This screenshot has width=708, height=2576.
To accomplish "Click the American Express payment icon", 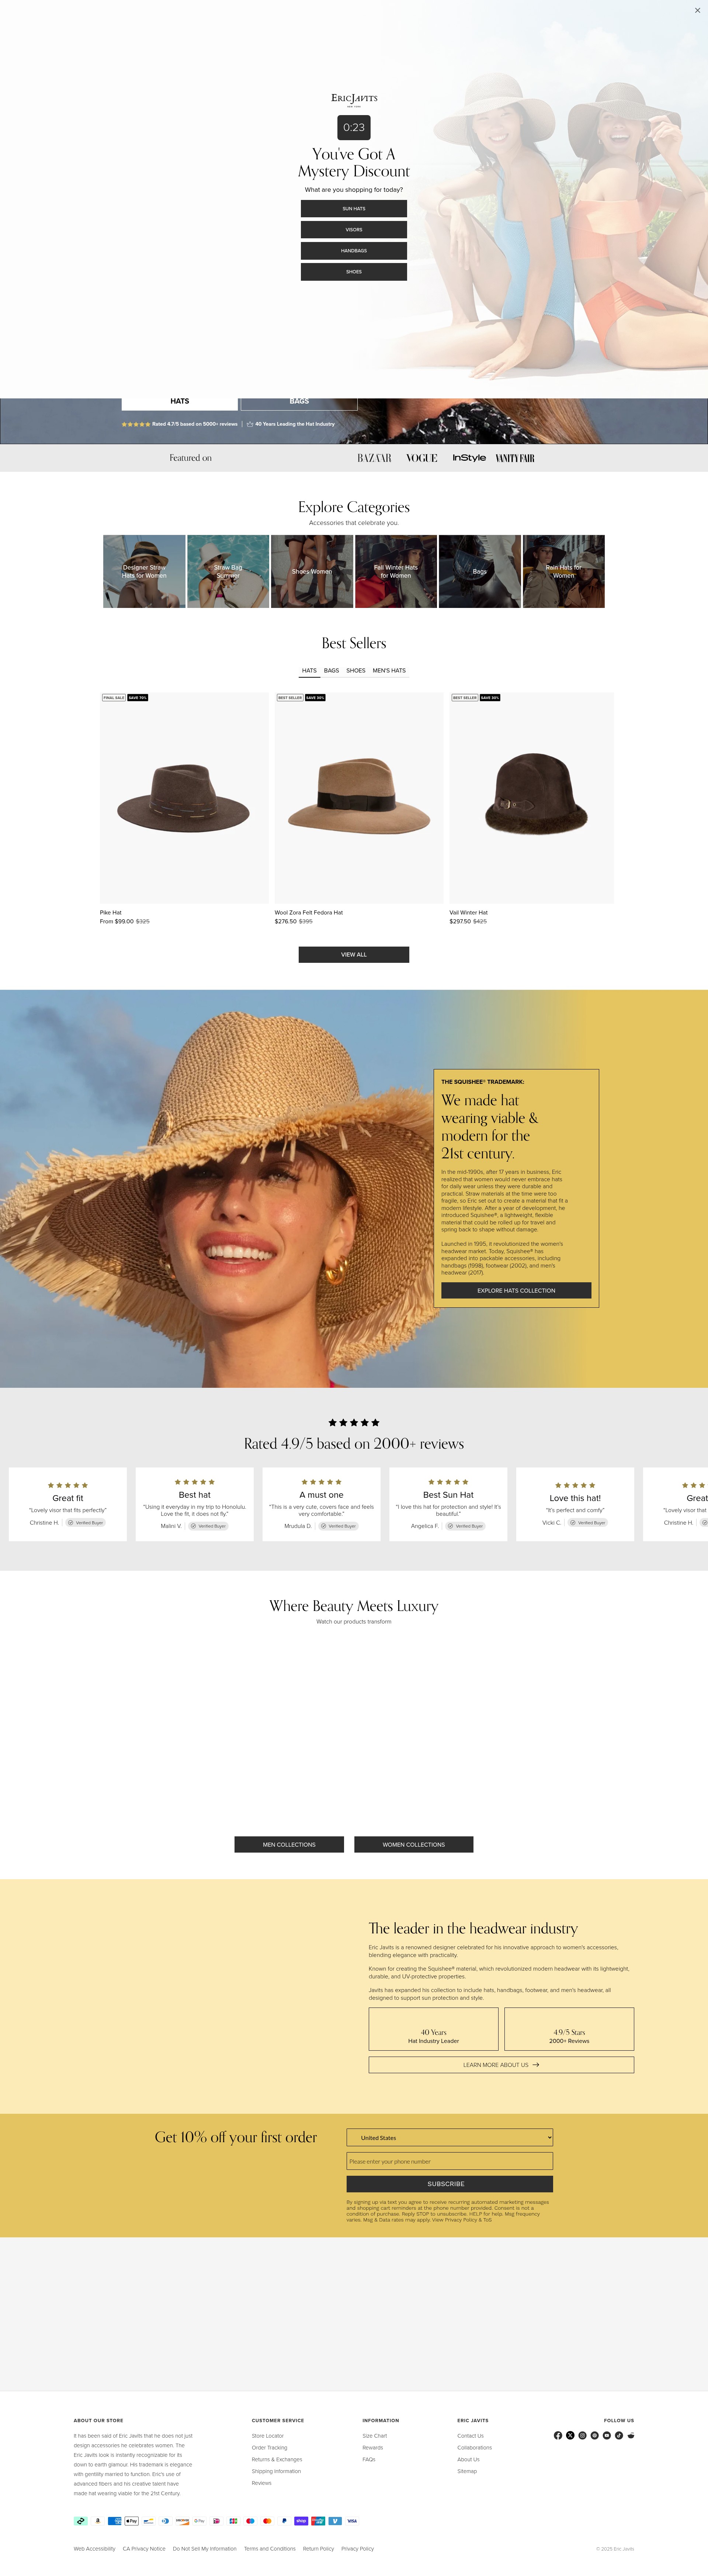I will (x=115, y=2521).
